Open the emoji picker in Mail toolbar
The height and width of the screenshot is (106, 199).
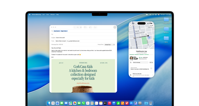(x=81, y=27)
